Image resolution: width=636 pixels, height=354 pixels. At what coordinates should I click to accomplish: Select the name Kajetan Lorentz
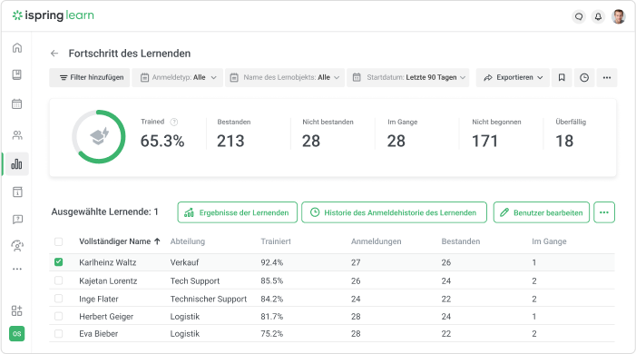[x=108, y=280]
